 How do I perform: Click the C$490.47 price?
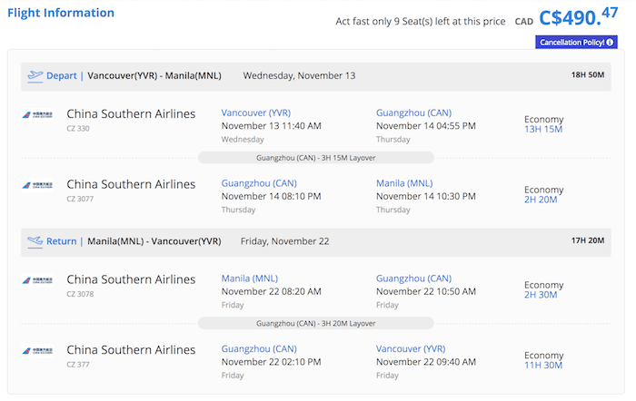click(578, 17)
